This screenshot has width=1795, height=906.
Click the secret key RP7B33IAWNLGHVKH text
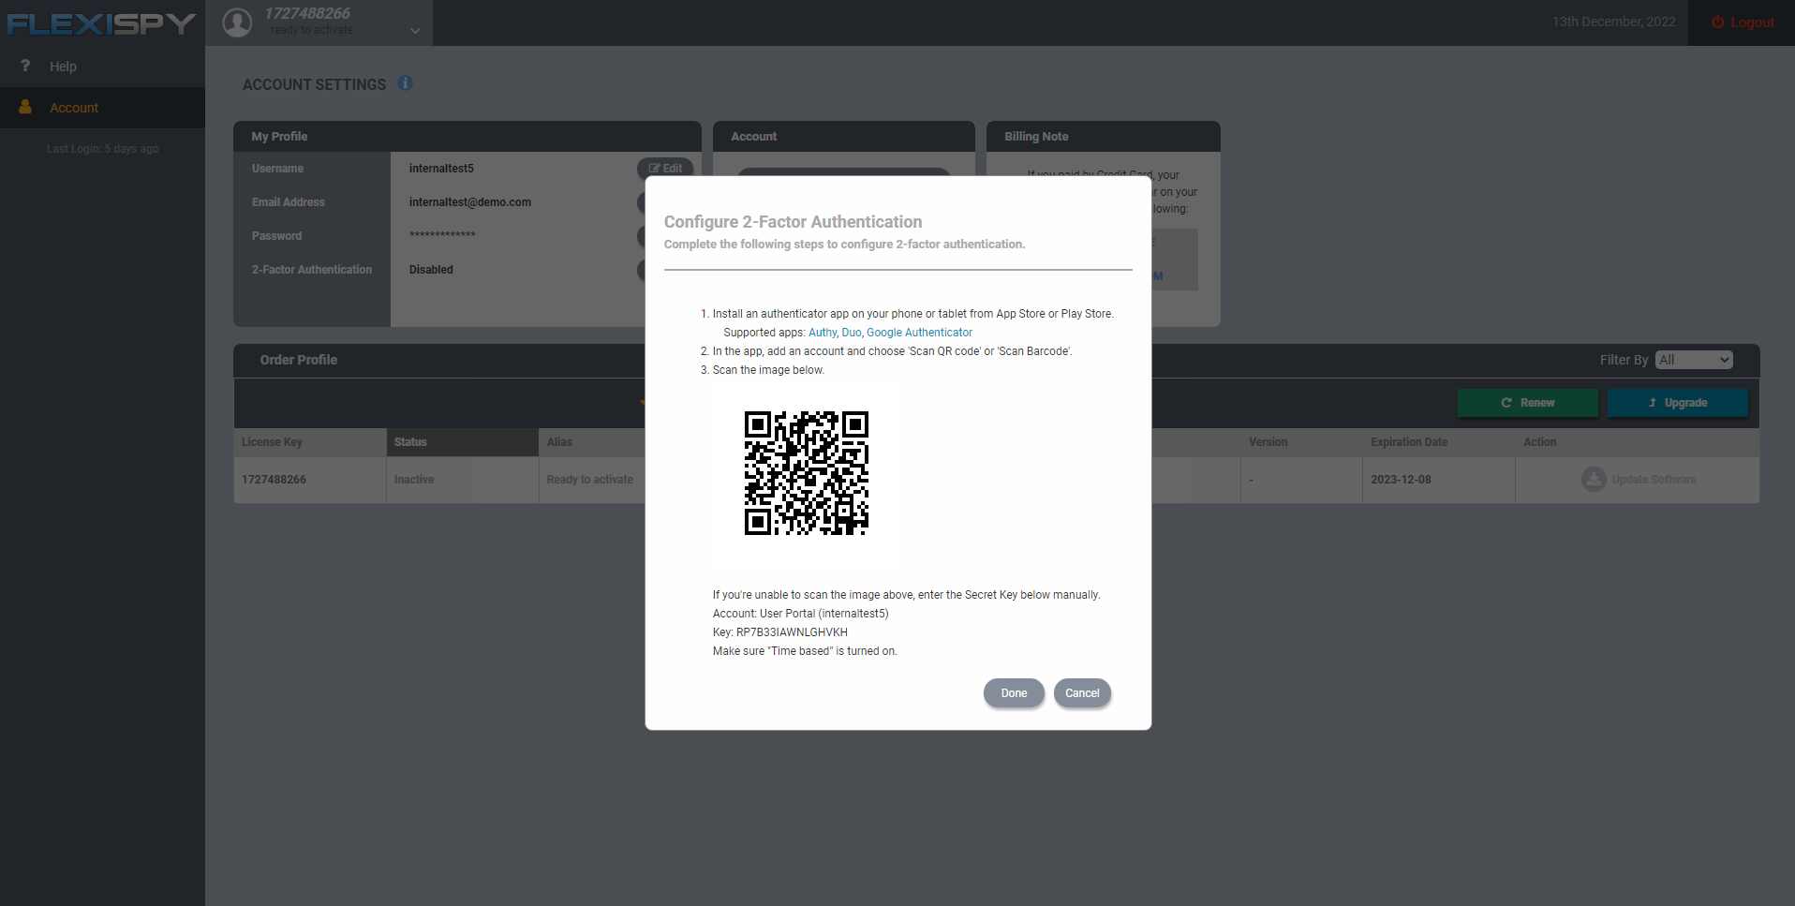tap(792, 632)
